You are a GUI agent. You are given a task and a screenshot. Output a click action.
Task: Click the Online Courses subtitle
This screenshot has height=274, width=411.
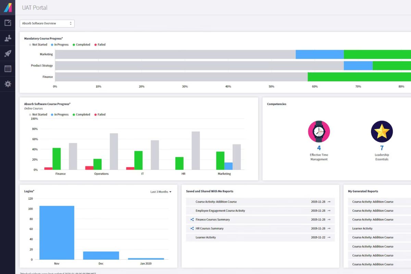click(34, 109)
